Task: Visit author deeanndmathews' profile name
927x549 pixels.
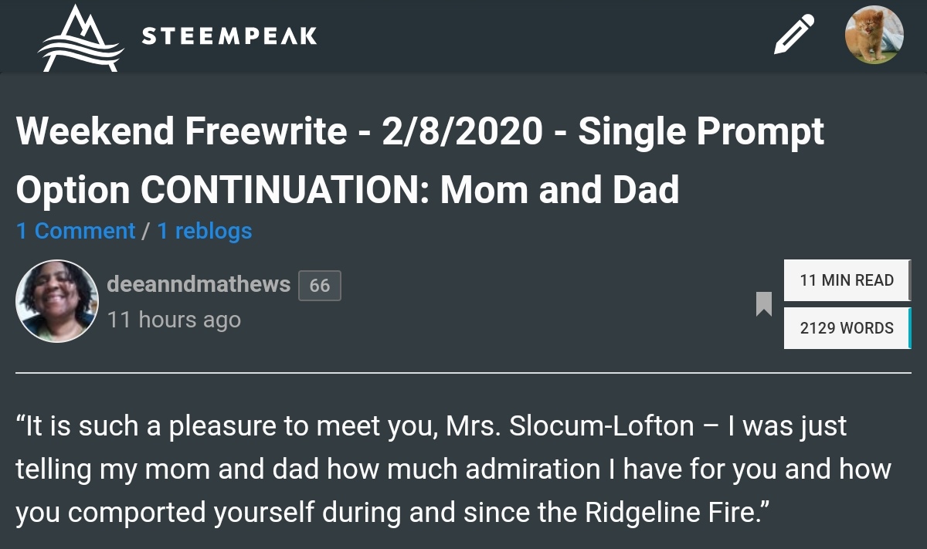Action: click(x=199, y=284)
